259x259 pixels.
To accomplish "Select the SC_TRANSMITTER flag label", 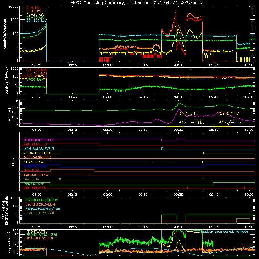I will pos(38,157).
